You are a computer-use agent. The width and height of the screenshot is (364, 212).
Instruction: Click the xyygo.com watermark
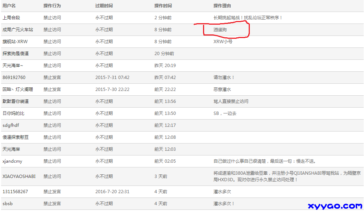point(335,206)
